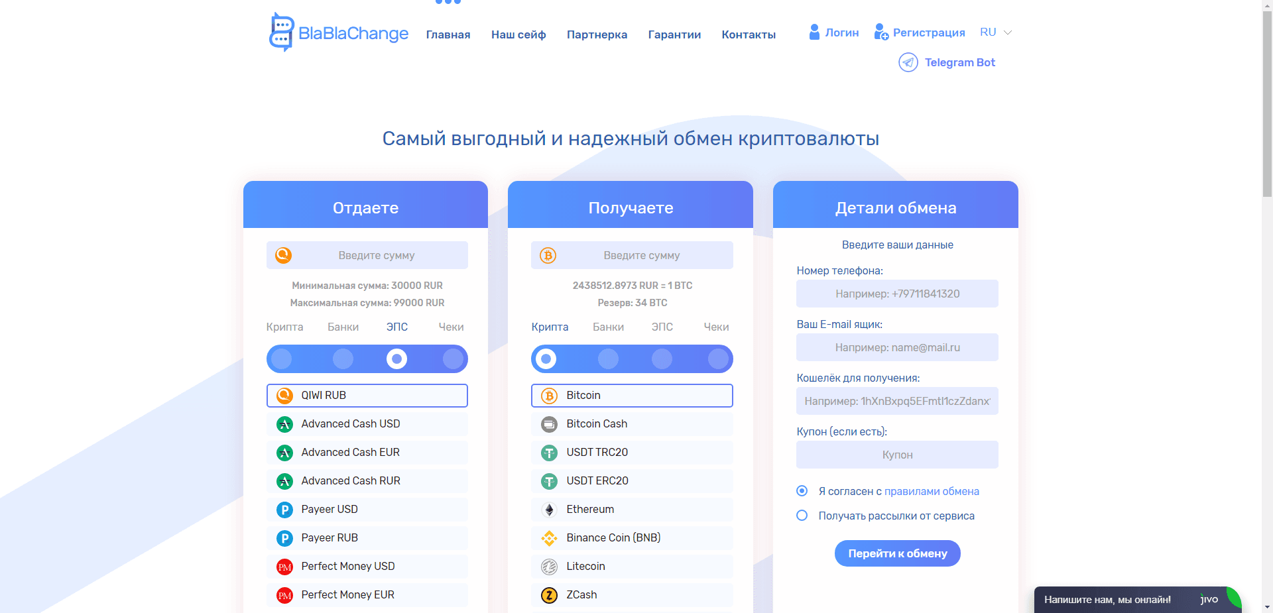This screenshot has width=1273, height=613.
Task: Switch receive panel to Чеки category
Action: pyautogui.click(x=715, y=327)
